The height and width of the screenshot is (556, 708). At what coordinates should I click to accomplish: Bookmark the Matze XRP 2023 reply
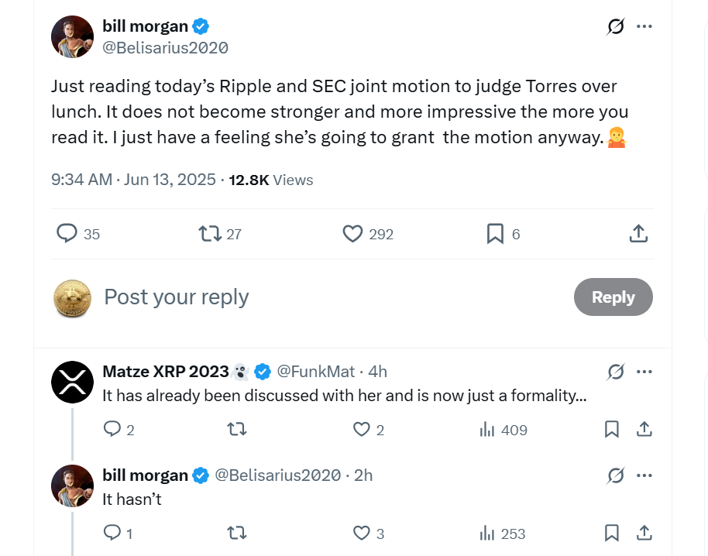tap(611, 430)
